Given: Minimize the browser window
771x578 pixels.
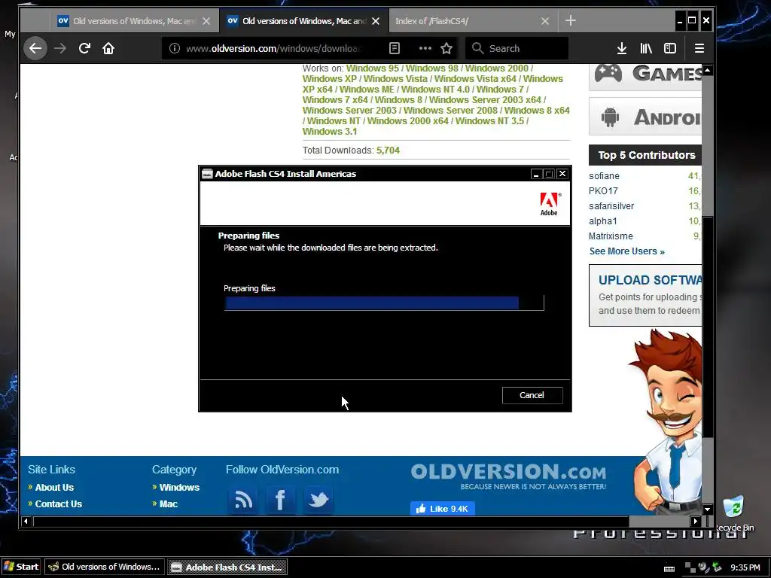Looking at the screenshot, I should [680, 20].
